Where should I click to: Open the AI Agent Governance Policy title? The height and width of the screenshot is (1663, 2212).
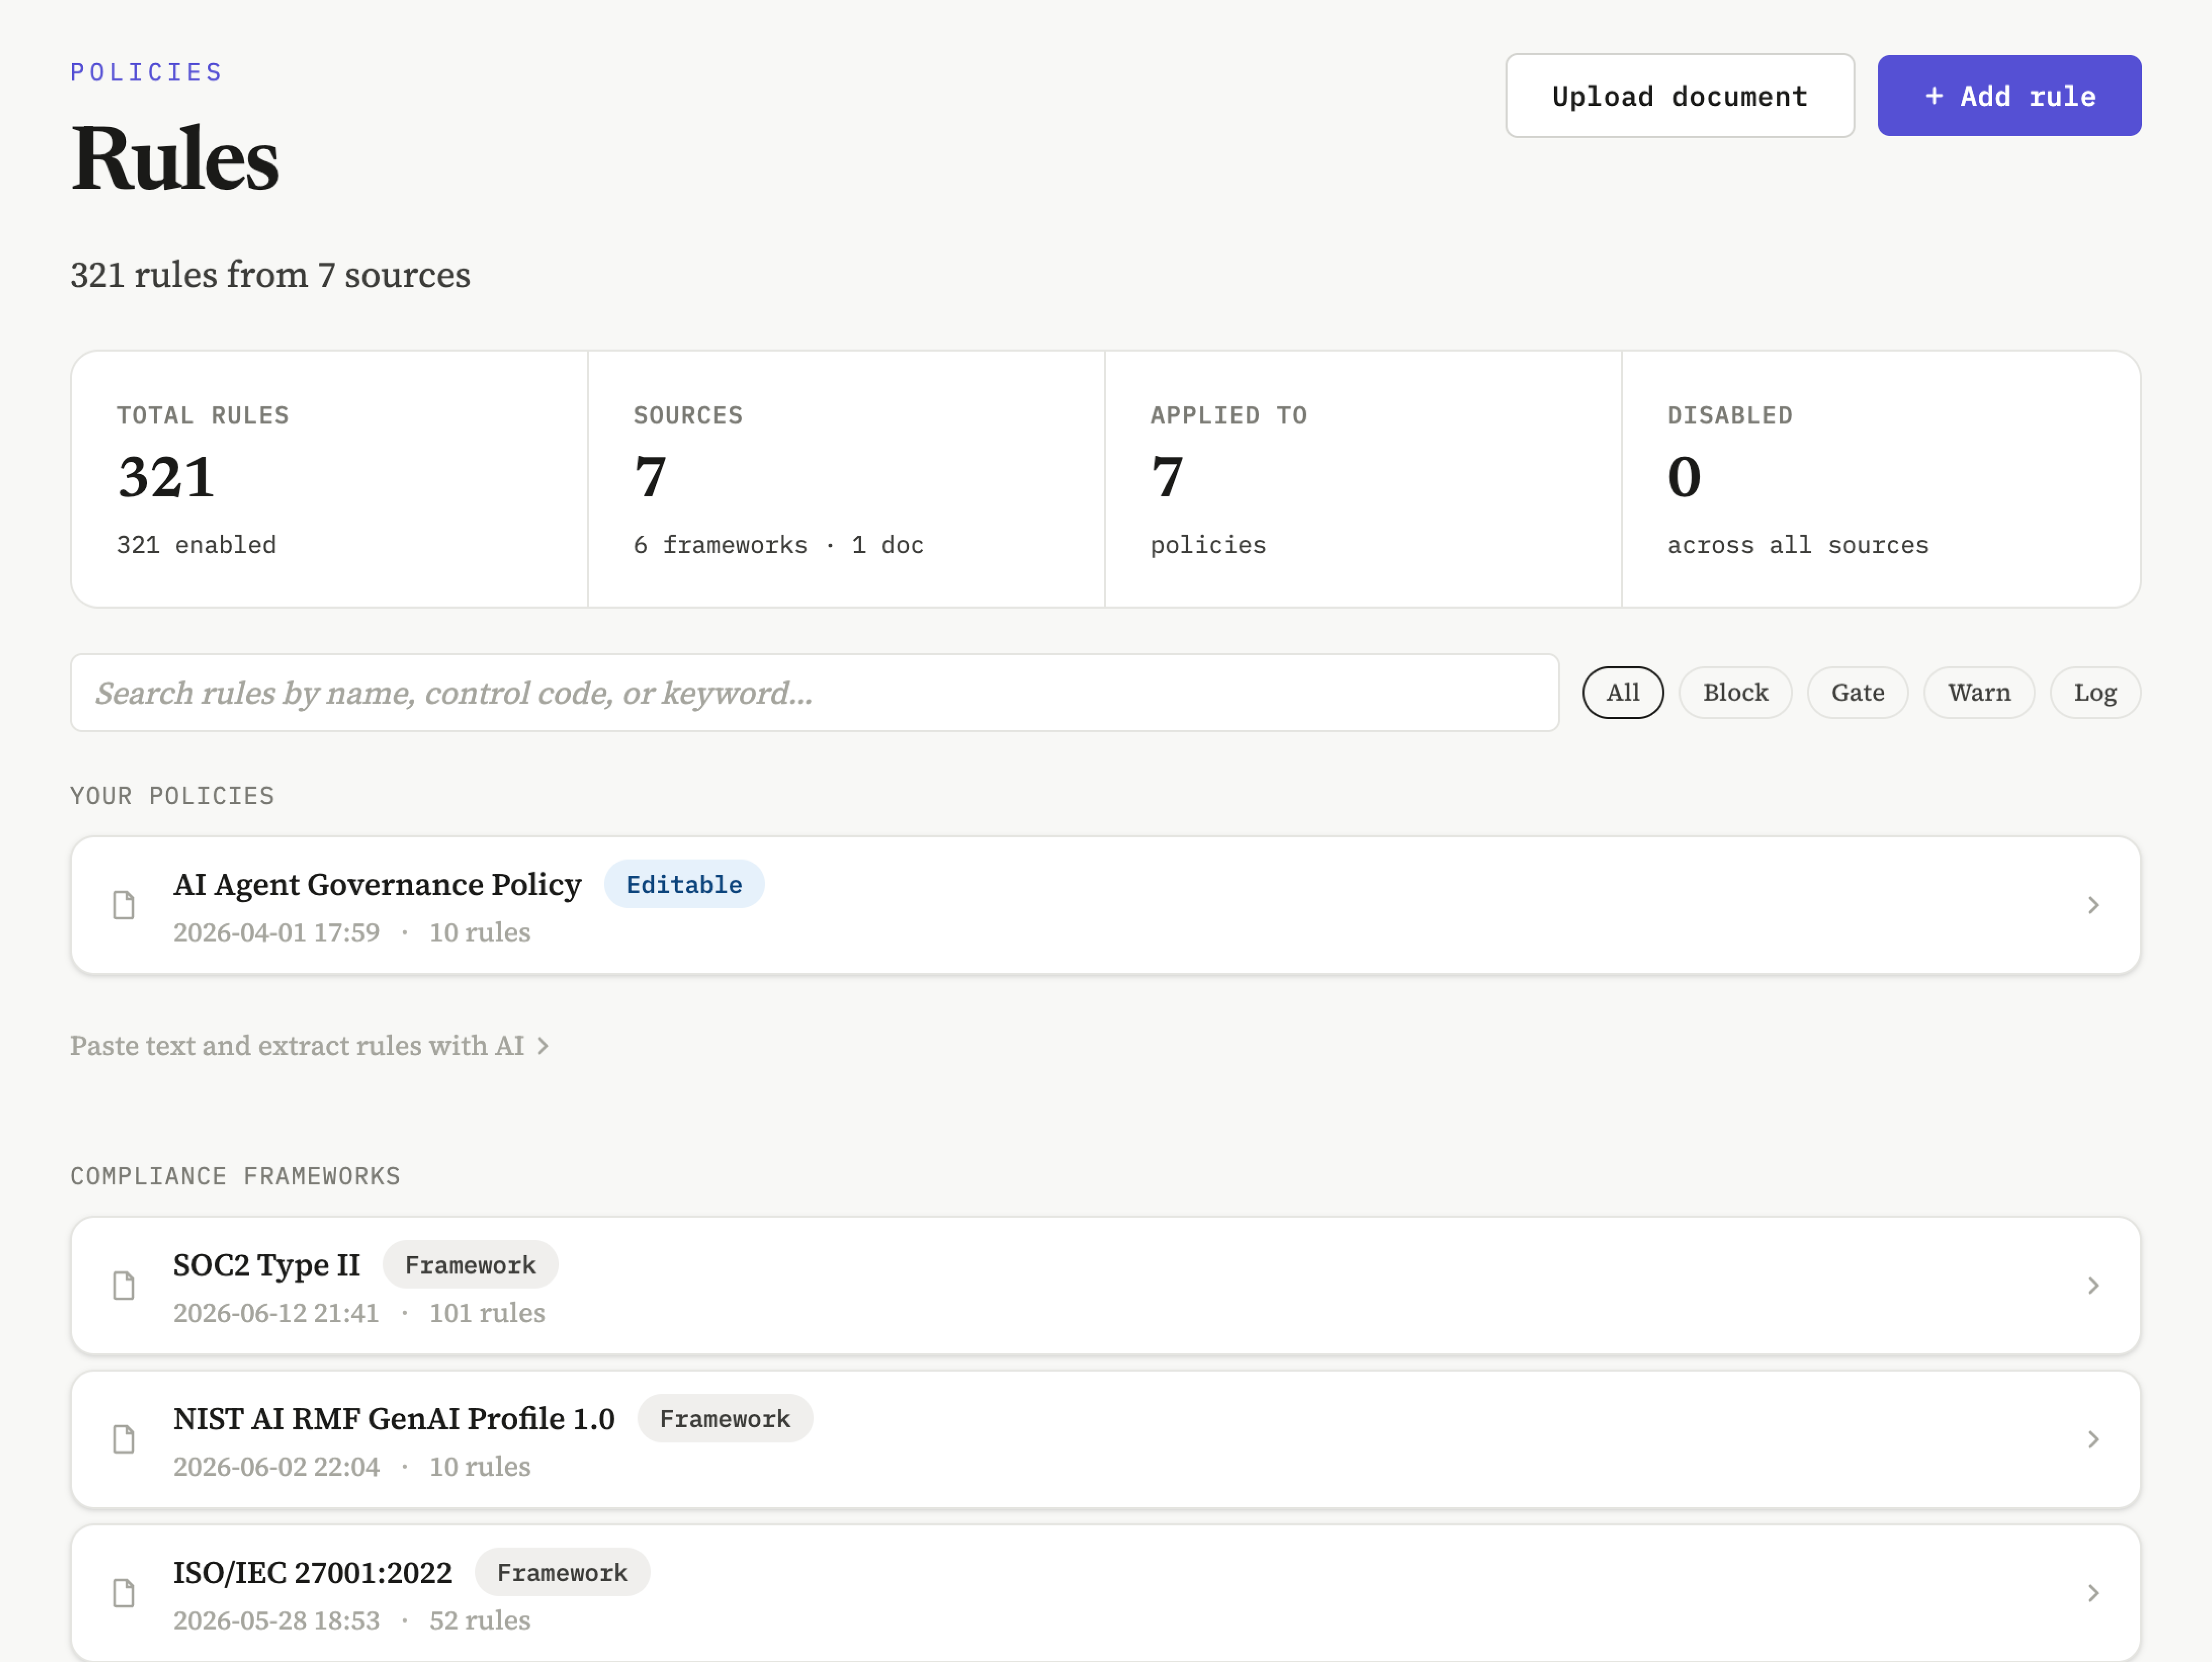tap(377, 885)
